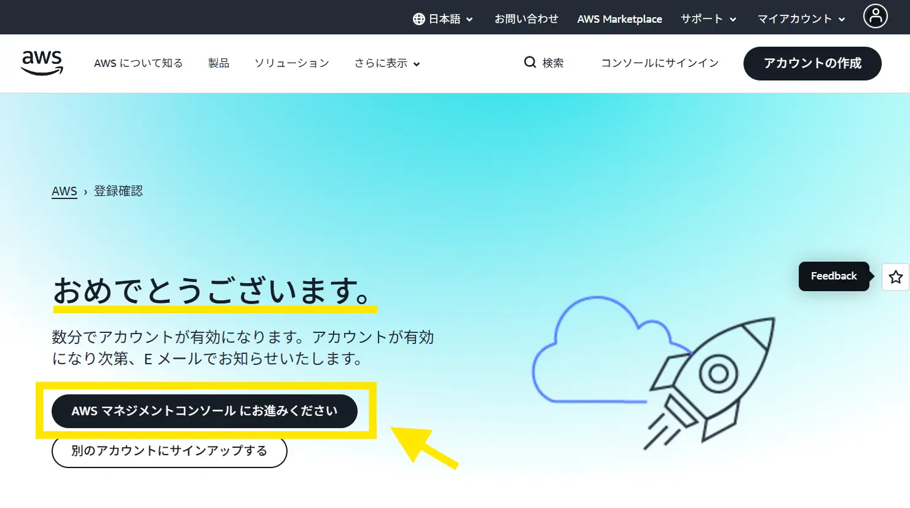This screenshot has height=508, width=910.
Task: Click the user profile avatar icon
Action: click(x=875, y=16)
